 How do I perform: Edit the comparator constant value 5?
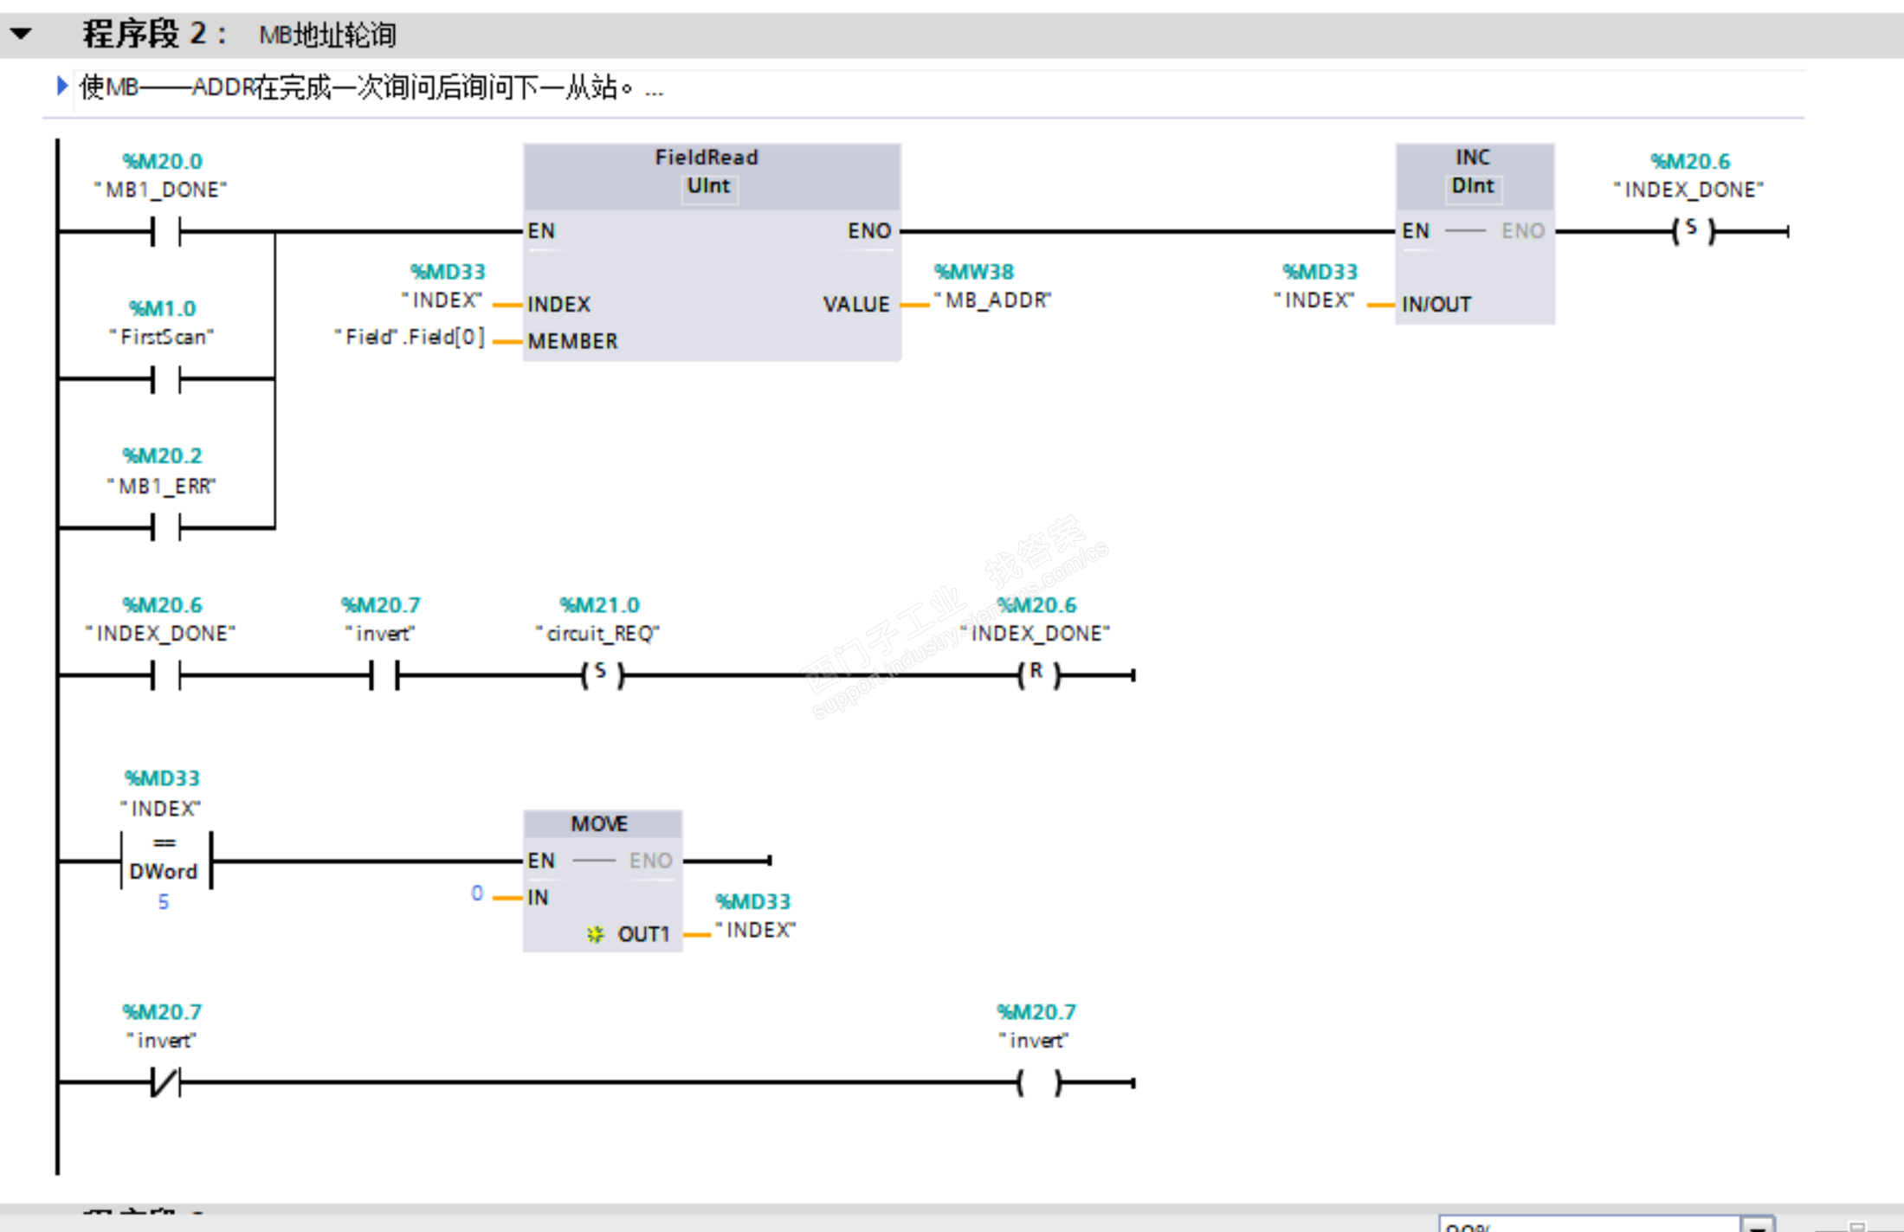[164, 902]
